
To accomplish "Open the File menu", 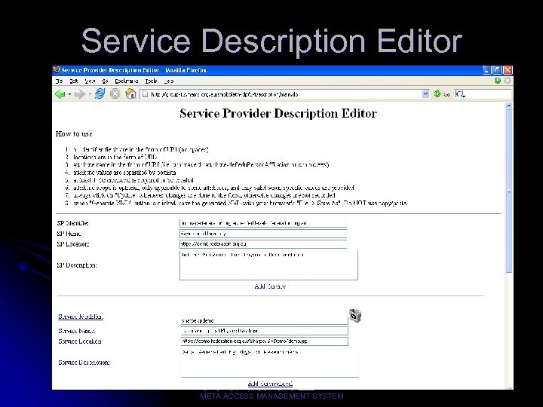I will (x=60, y=81).
